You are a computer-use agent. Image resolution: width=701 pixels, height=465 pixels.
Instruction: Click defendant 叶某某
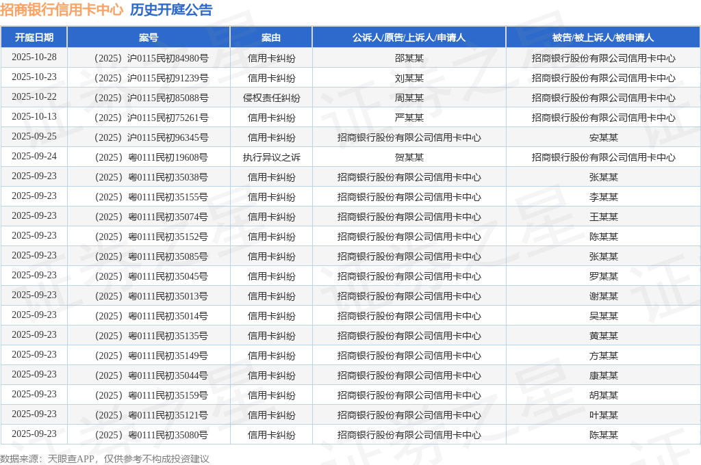(604, 415)
